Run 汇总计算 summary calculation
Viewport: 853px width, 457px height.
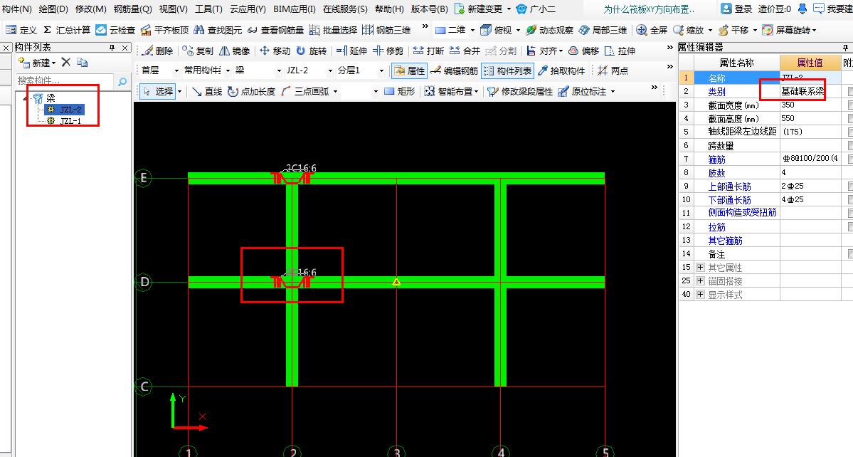click(66, 30)
